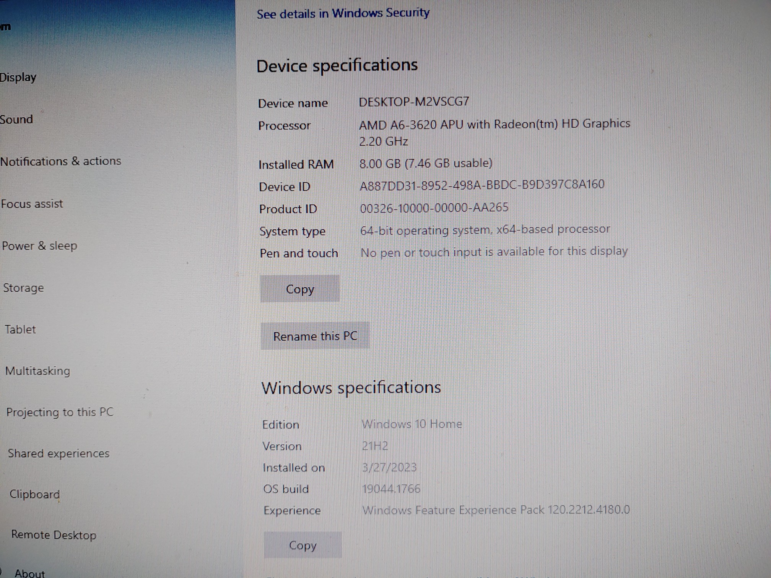Screen dimensions: 771x578
Task: Click OS build 19044.1766 value
Action: pyautogui.click(x=391, y=489)
